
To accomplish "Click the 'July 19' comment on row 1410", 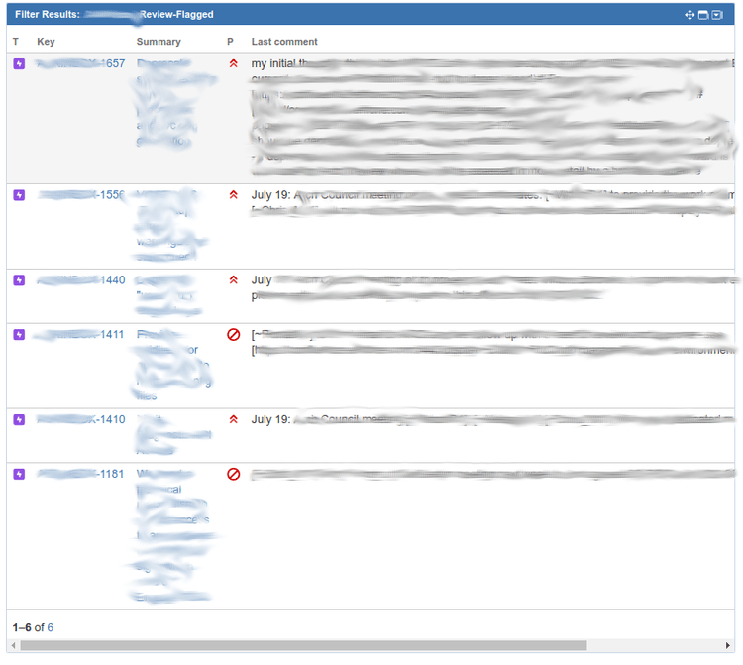I will (492, 419).
